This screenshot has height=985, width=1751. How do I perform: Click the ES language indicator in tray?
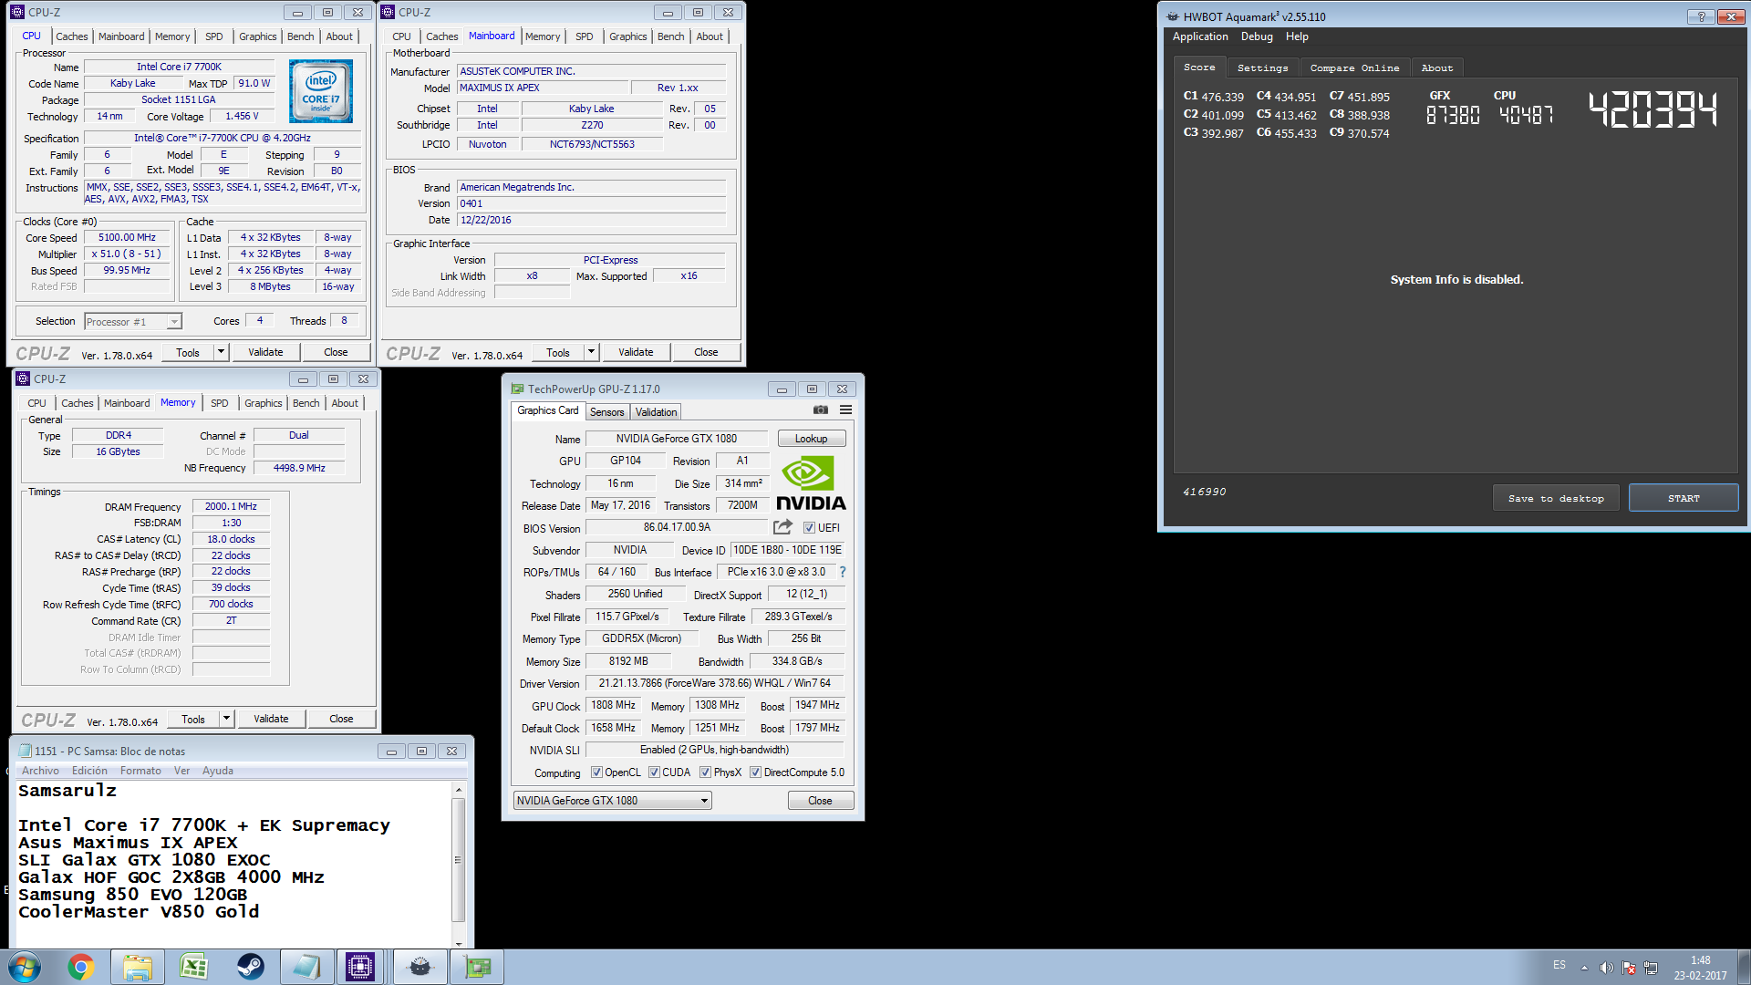coord(1559,965)
